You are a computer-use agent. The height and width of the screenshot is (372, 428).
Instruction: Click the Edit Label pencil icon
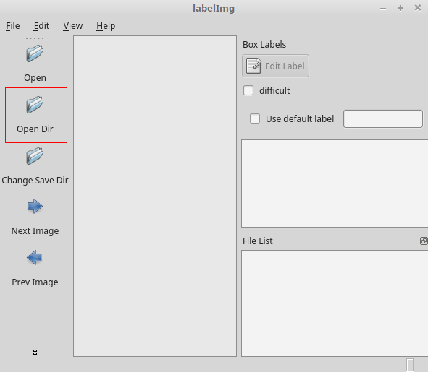tap(253, 66)
